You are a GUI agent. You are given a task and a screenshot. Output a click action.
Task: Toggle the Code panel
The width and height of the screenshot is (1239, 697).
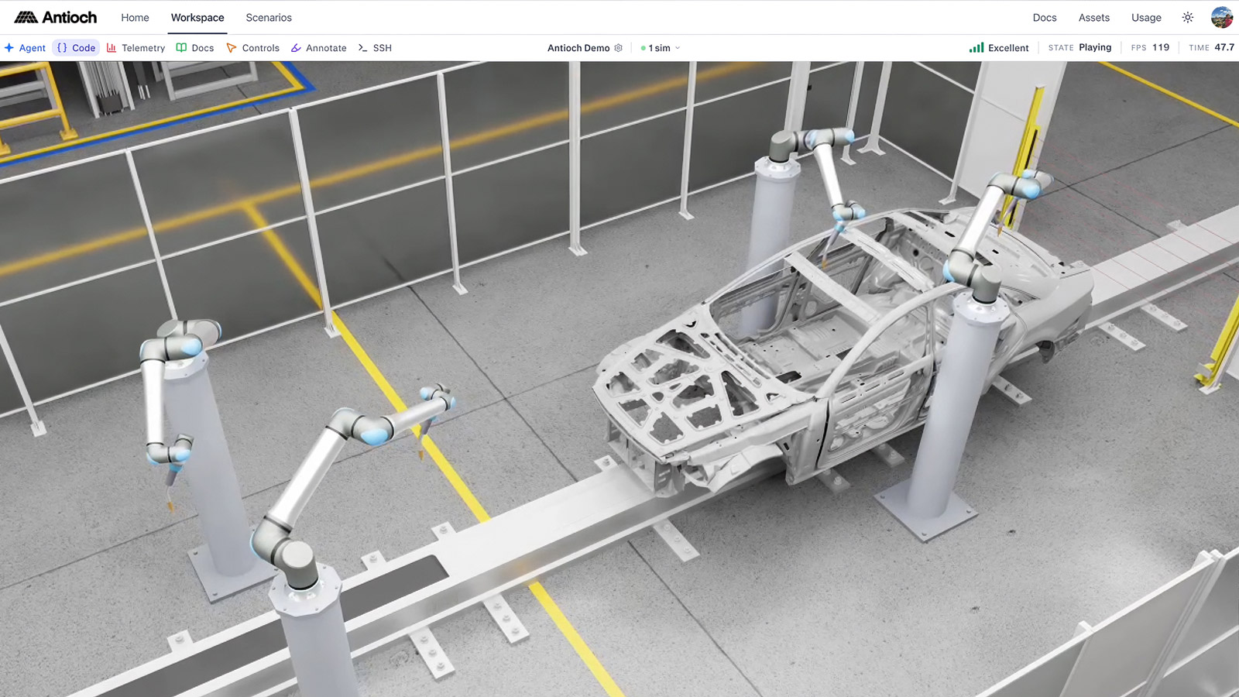point(77,48)
